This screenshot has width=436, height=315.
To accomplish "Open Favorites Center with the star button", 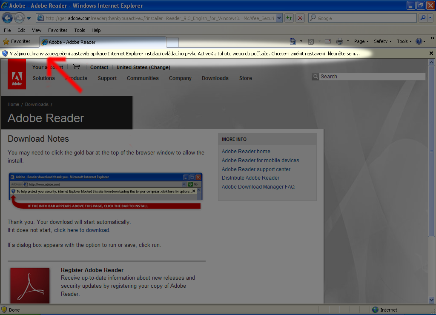I will [x=17, y=41].
